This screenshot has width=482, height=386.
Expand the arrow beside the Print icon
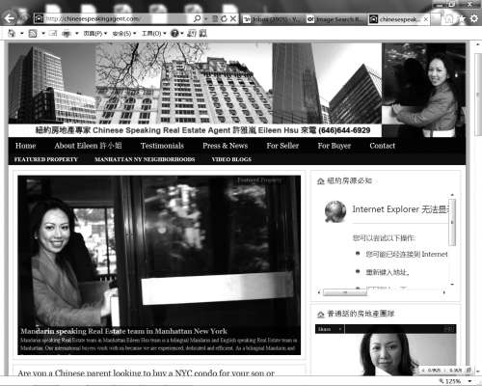77,33
